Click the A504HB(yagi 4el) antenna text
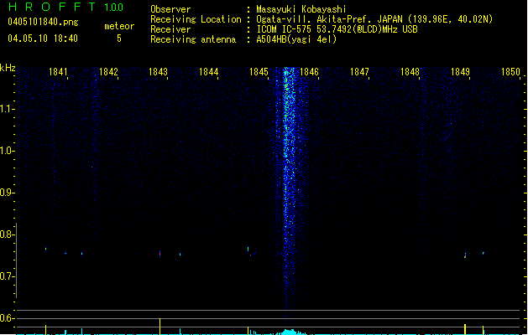Screen dimensions: 528x335 tap(296, 39)
